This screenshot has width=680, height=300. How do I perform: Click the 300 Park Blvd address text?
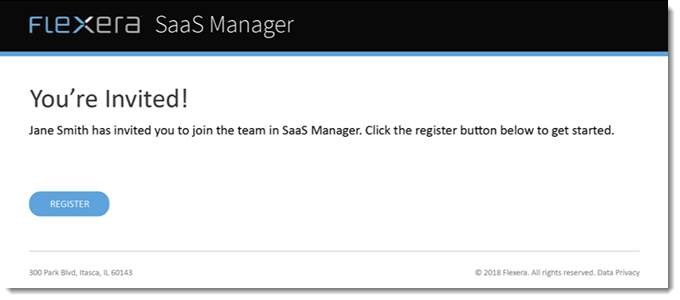[52, 273]
